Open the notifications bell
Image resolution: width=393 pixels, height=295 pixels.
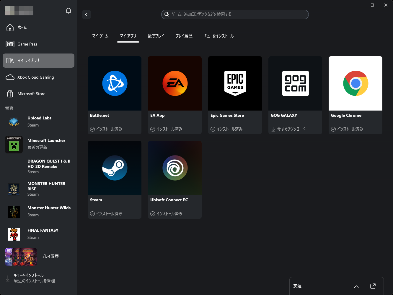click(68, 10)
